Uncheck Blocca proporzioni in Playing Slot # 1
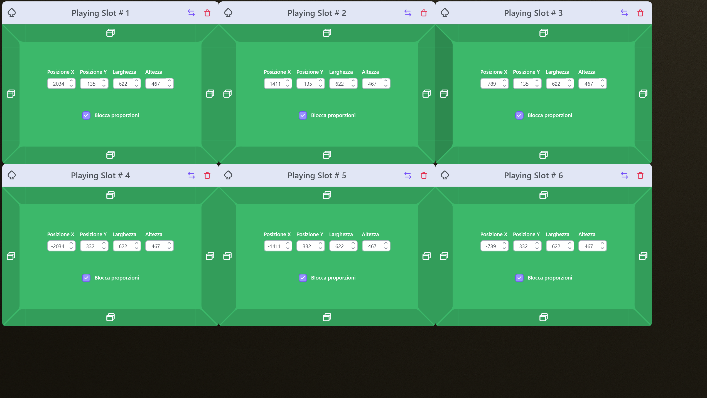 pyautogui.click(x=86, y=115)
